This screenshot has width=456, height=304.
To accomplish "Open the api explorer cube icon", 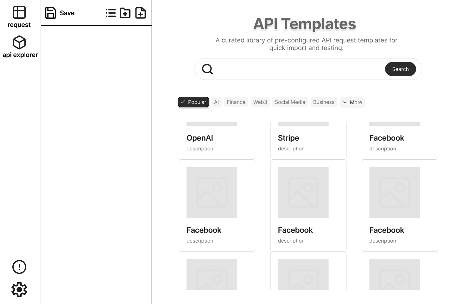I will coord(19,42).
